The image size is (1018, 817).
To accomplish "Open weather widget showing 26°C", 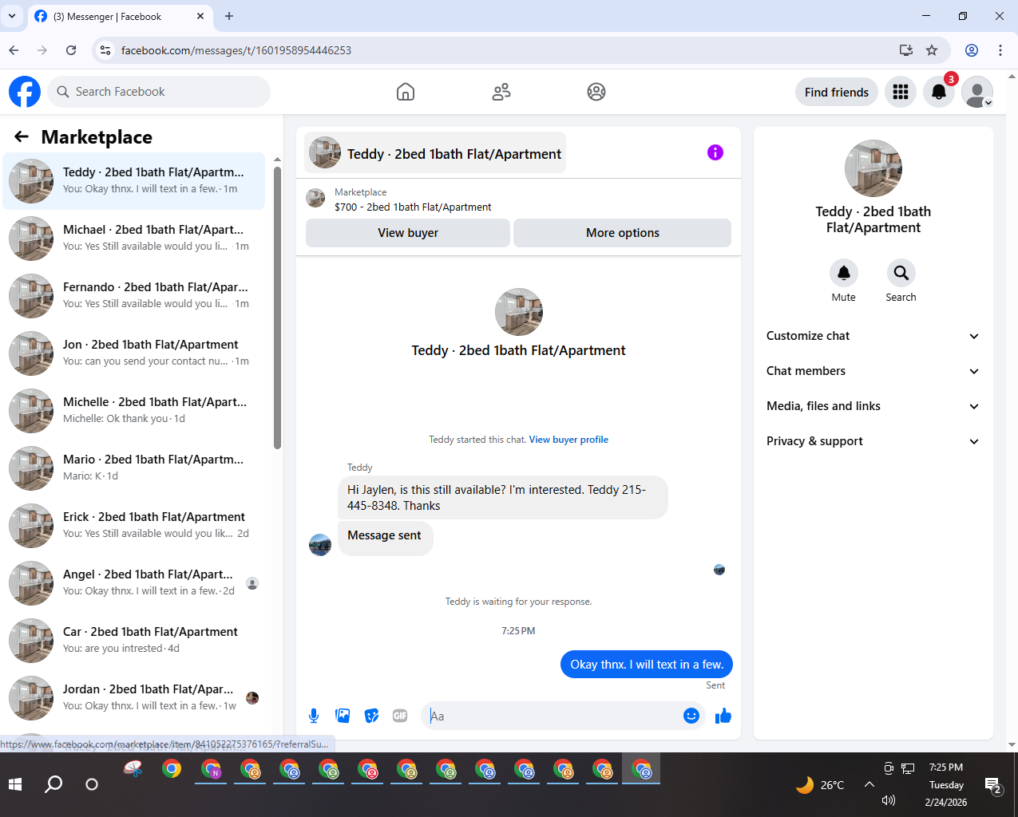I will tap(820, 785).
